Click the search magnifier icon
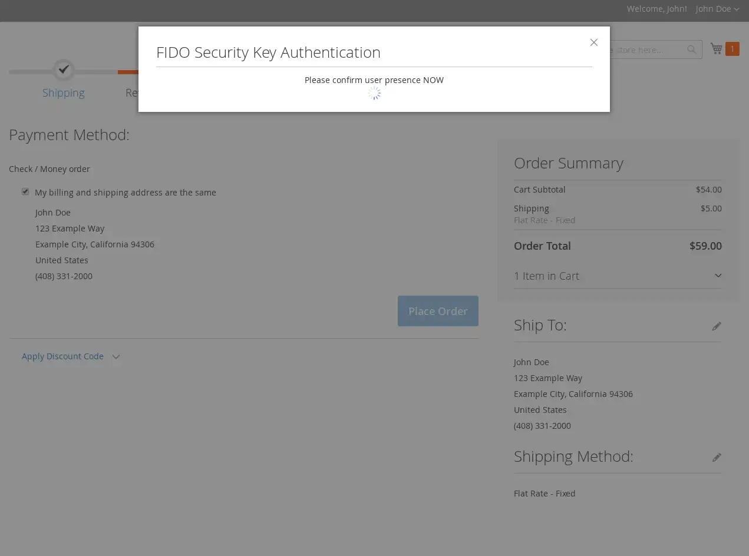 [692, 49]
